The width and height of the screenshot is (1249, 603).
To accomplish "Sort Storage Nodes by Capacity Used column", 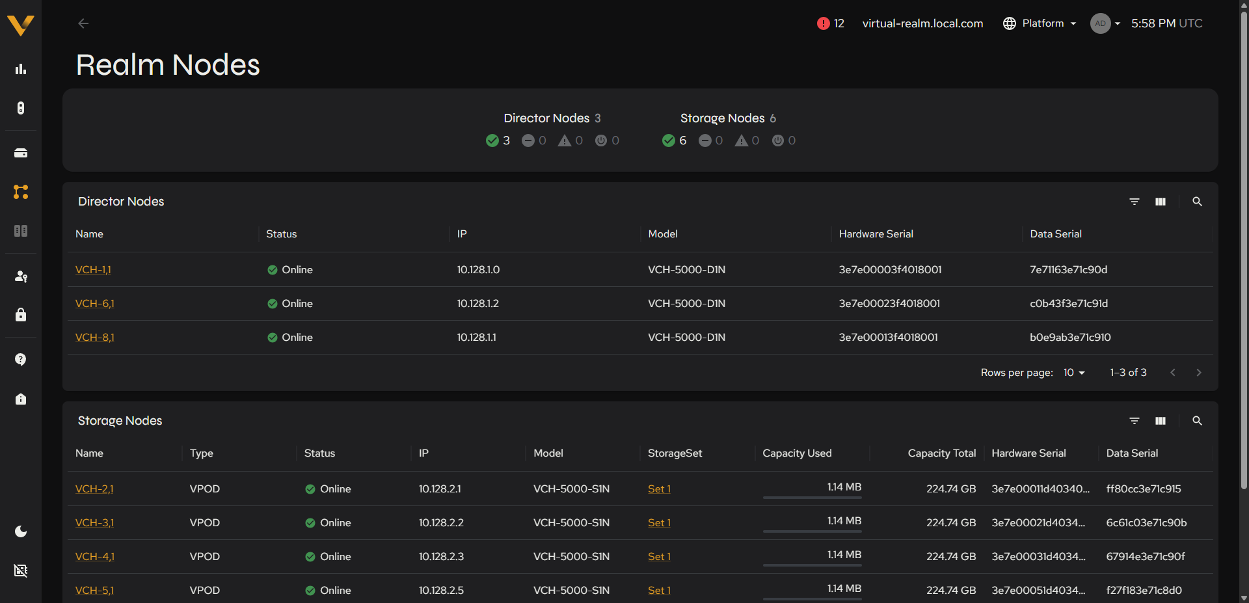I will [797, 453].
